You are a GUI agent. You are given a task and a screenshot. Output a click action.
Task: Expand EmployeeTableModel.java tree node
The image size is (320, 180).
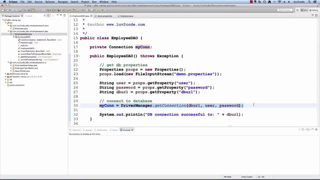(11, 68)
